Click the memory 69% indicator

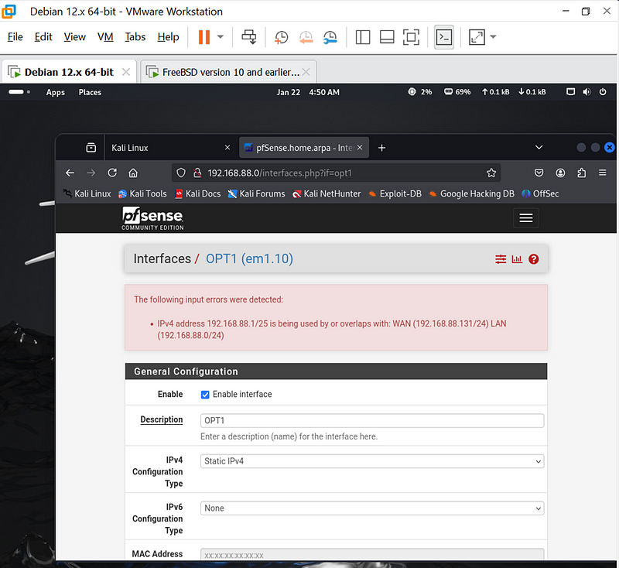[x=457, y=92]
